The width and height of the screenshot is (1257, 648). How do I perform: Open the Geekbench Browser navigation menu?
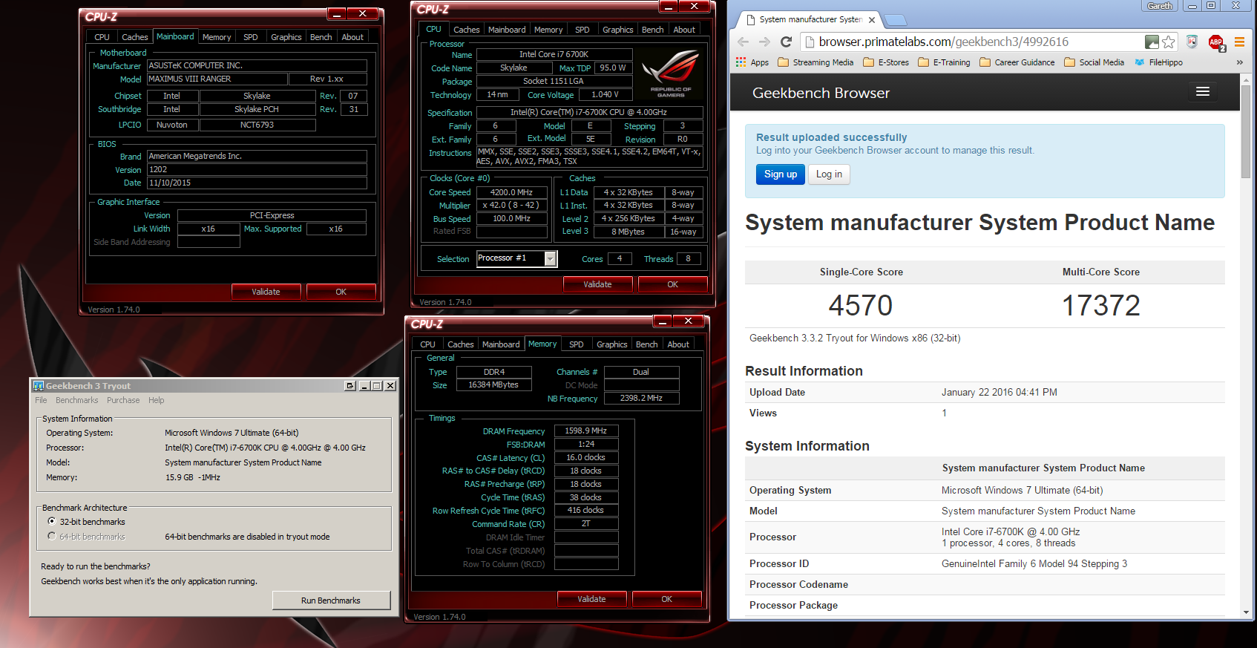(1203, 91)
